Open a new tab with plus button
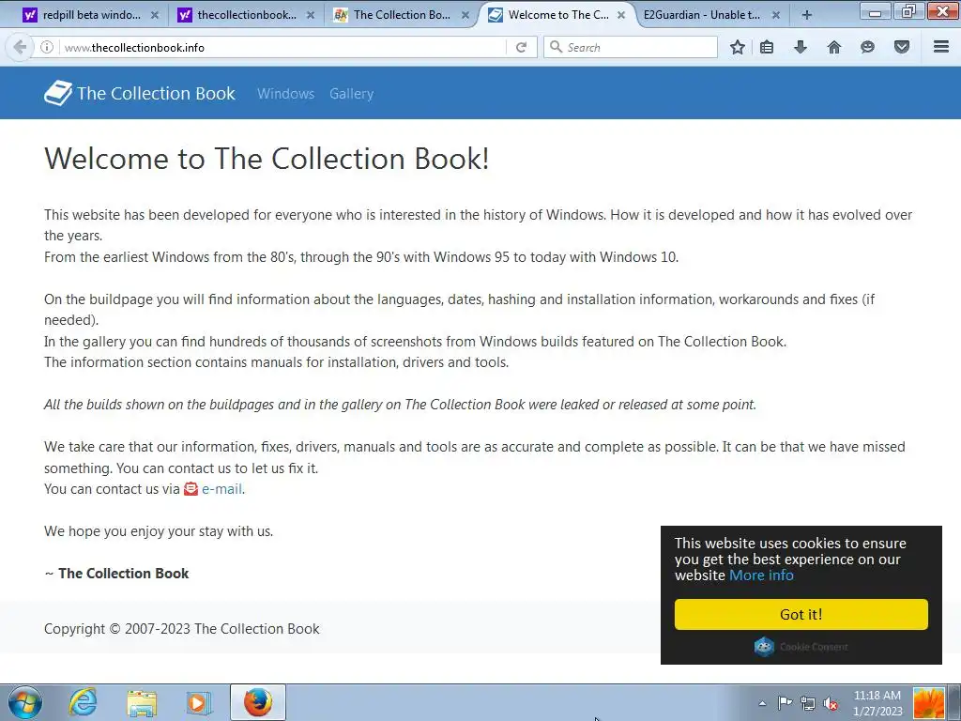Image resolution: width=961 pixels, height=721 pixels. 806,15
